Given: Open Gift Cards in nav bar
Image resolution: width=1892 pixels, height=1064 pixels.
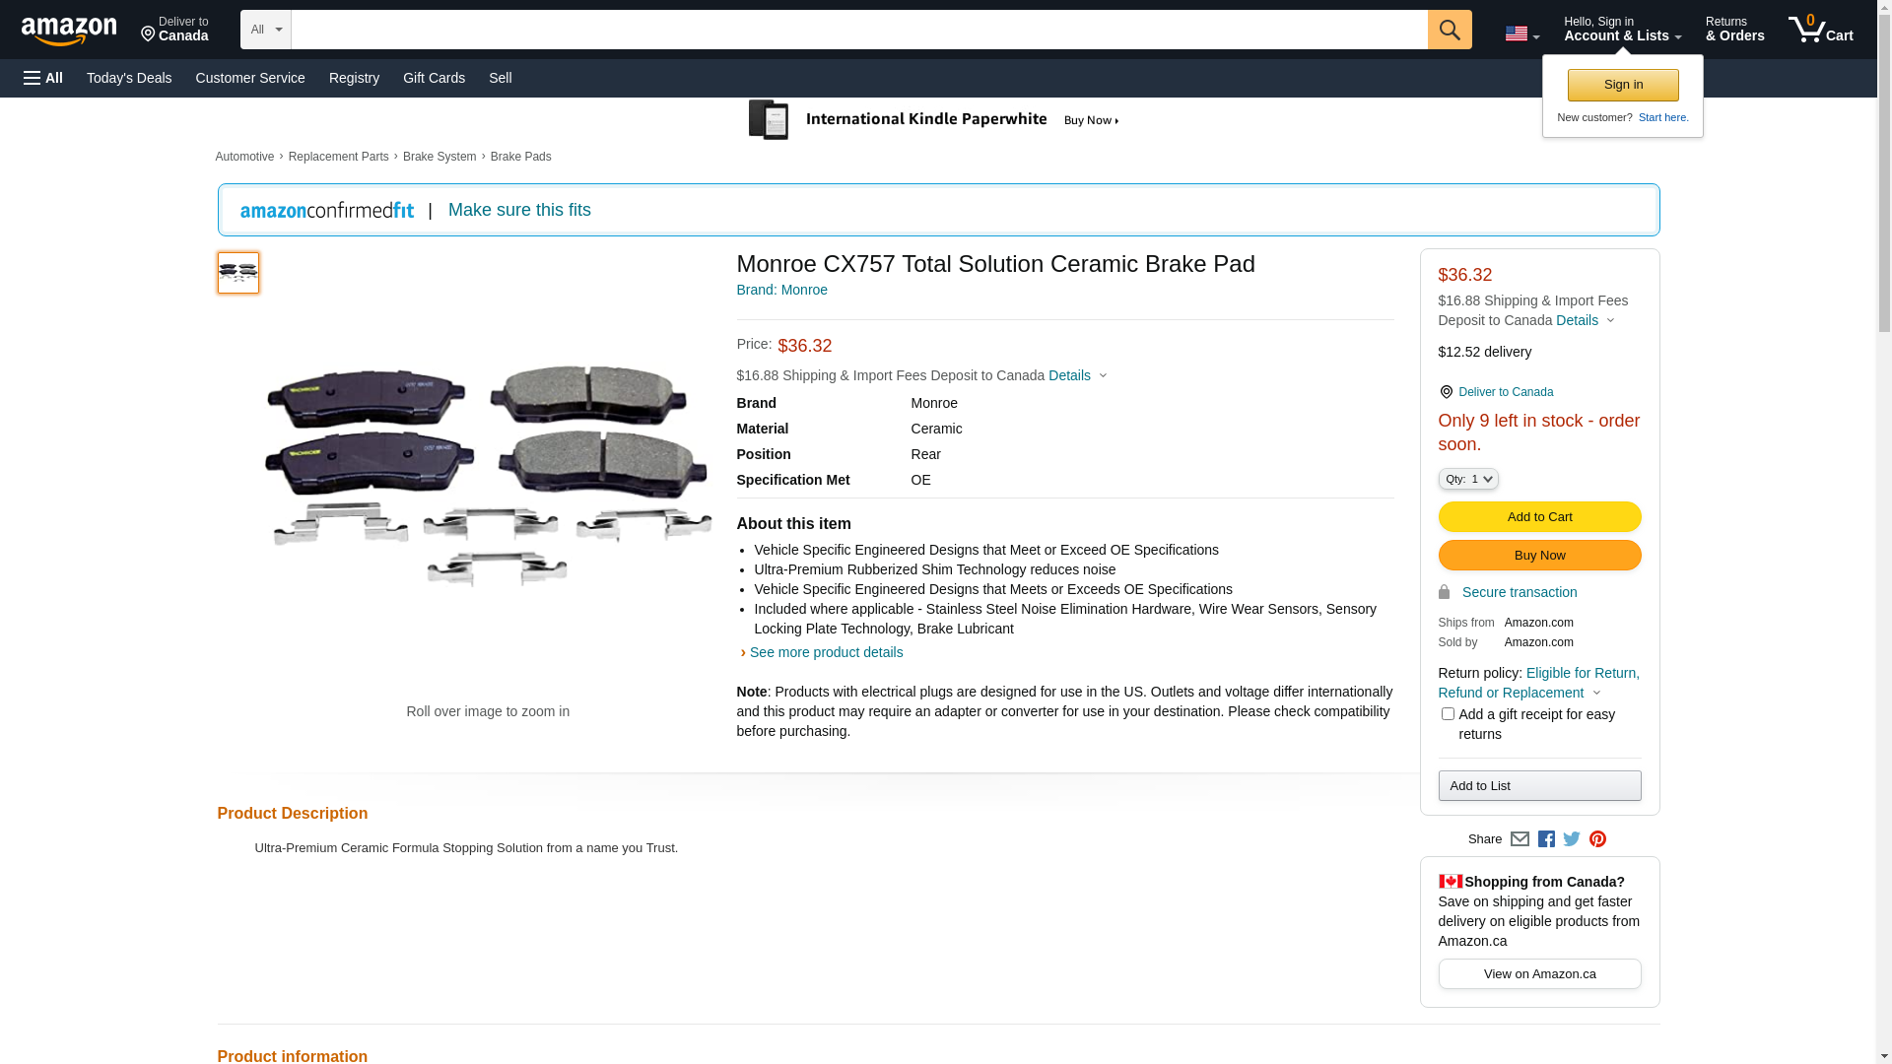Looking at the screenshot, I should (434, 78).
